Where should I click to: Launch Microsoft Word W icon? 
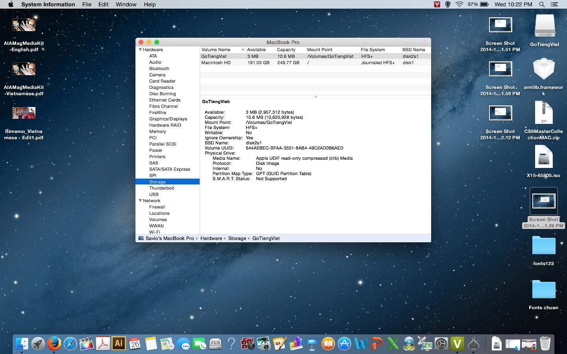360,344
